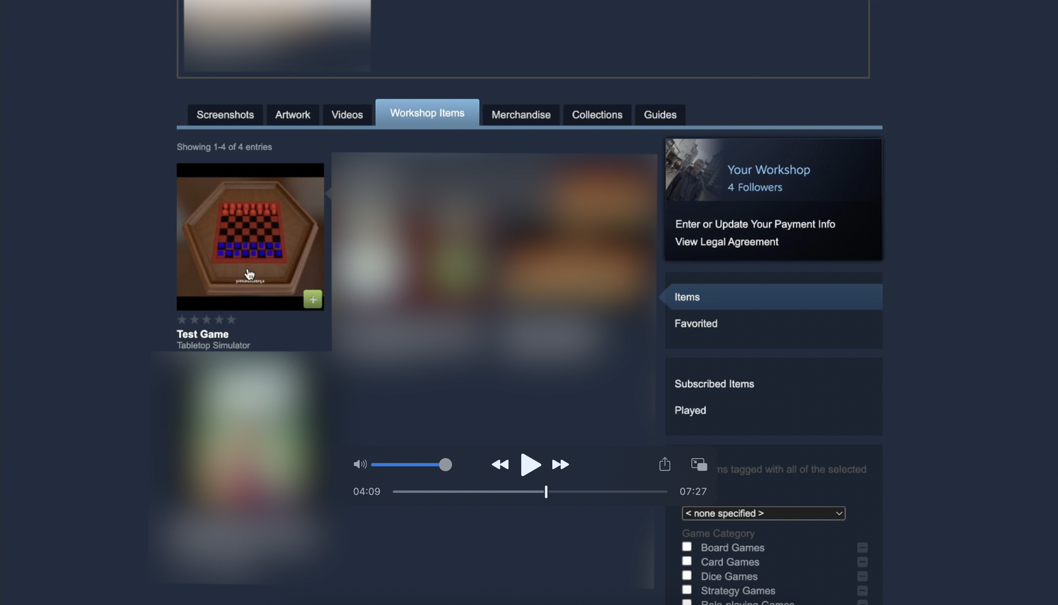
Task: Open View Legal Agreement
Action: click(726, 242)
